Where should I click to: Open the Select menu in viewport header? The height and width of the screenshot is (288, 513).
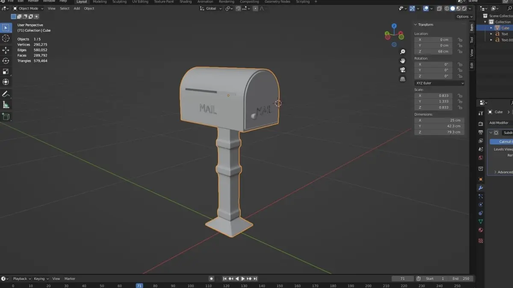(x=65, y=9)
